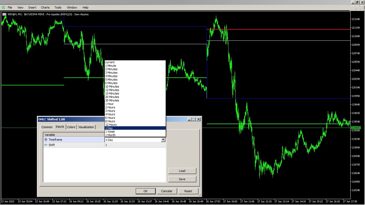
Task: Switch to the Visualization tab
Action: click(x=86, y=127)
